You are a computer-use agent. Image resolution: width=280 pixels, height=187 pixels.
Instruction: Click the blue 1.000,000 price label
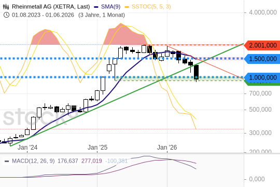262,77
